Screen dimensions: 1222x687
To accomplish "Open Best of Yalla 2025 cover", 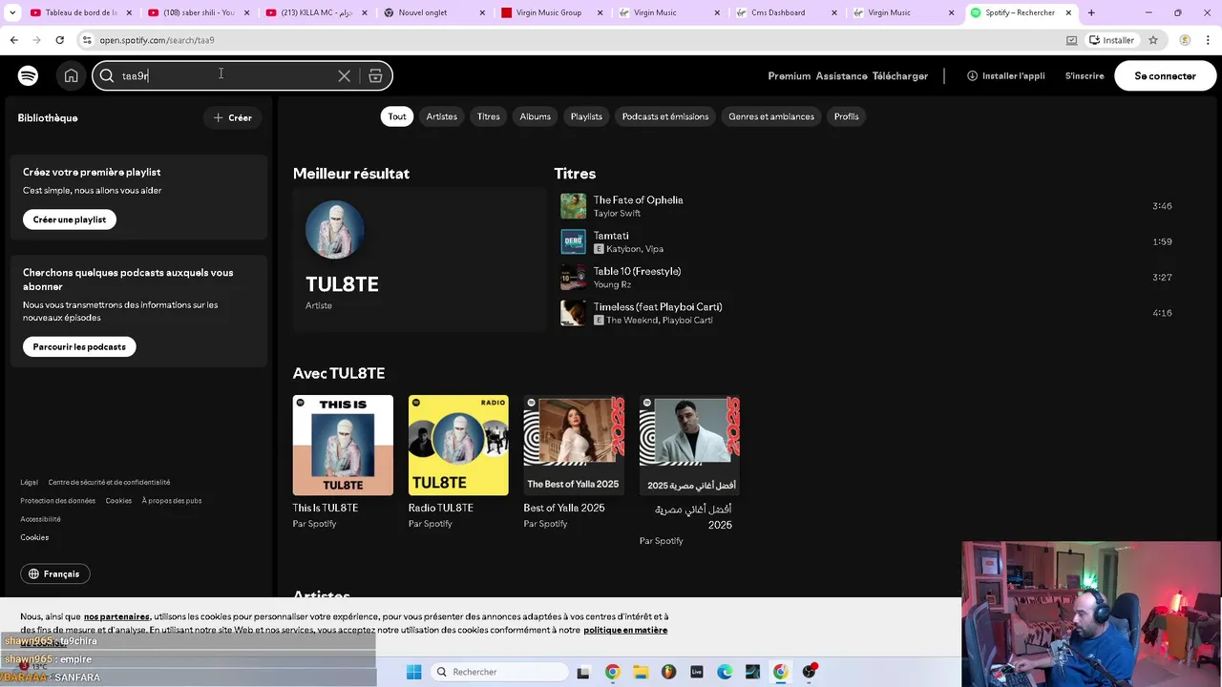I will pos(574,445).
